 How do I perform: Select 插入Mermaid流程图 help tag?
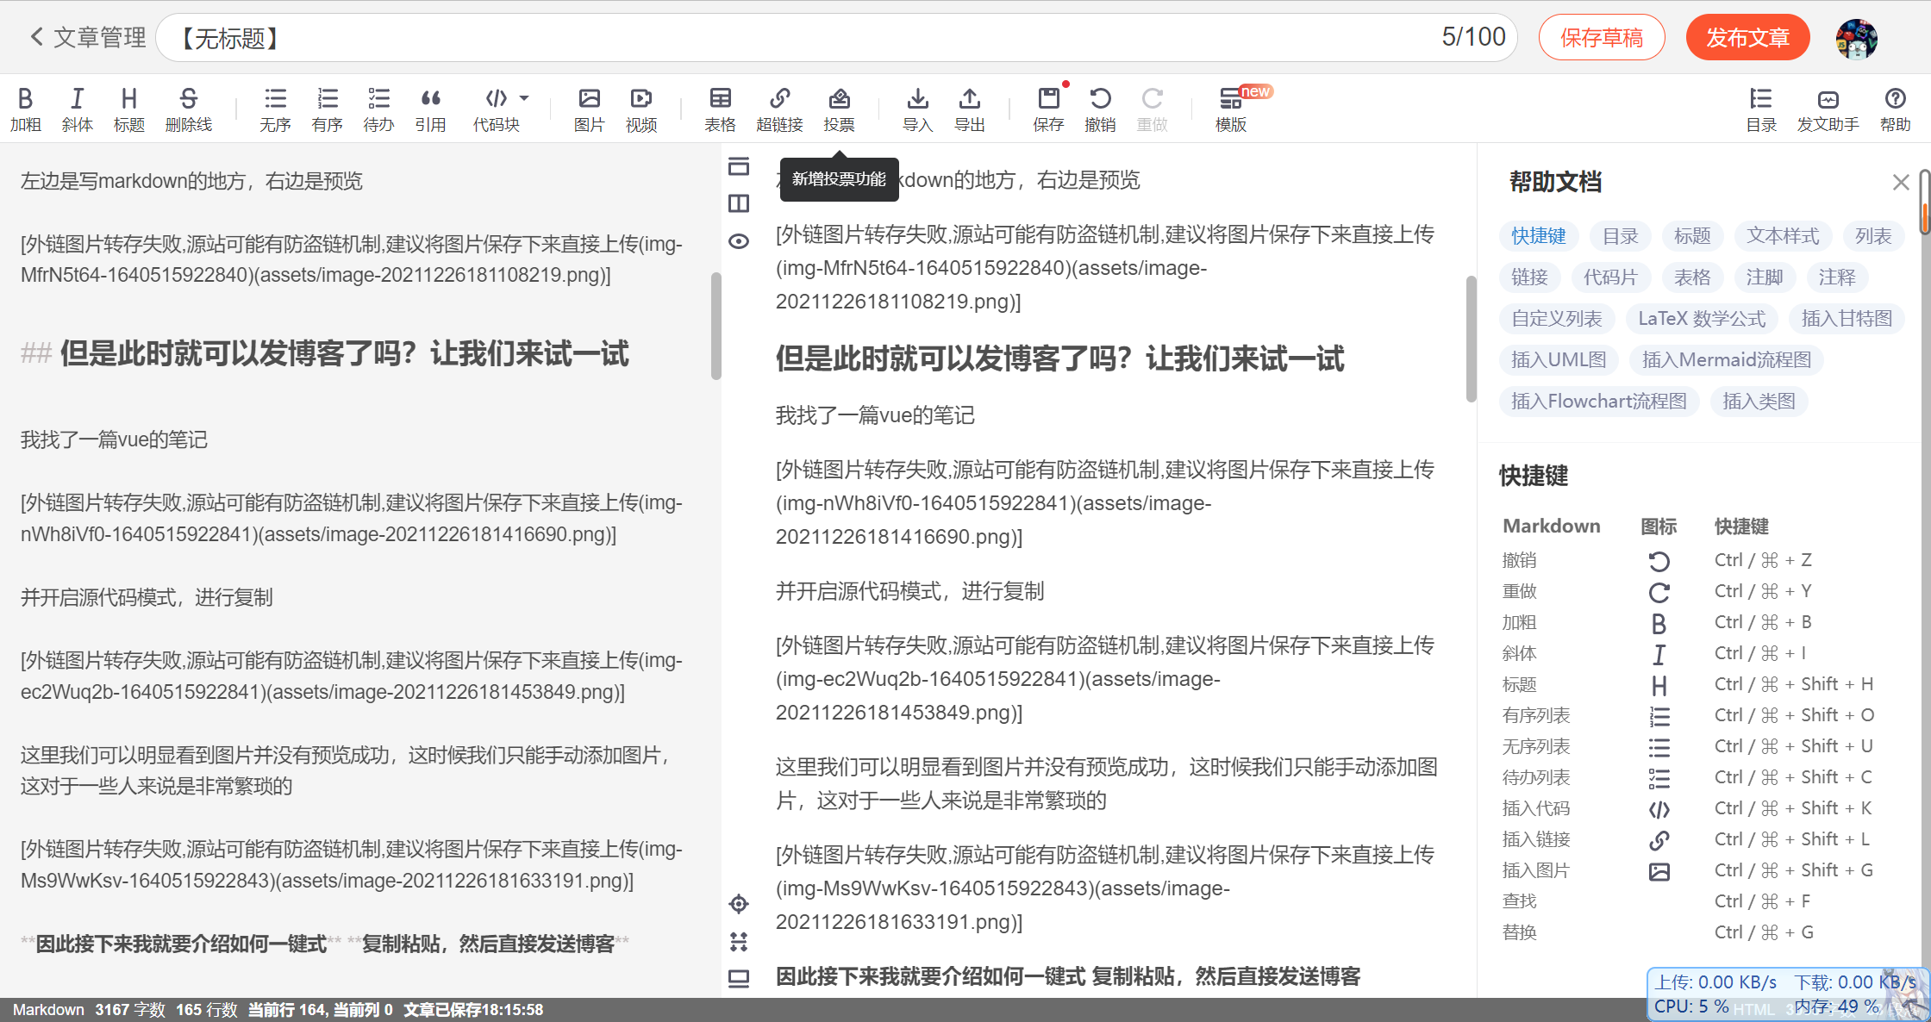coord(1727,360)
